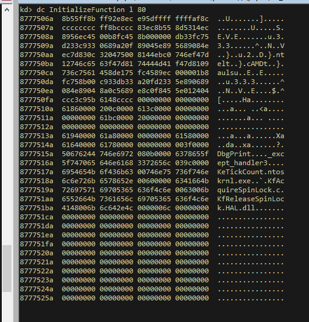Click address 877751da

point(37,226)
